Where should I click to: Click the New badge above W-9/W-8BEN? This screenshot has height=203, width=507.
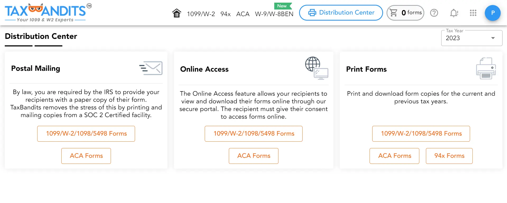[x=282, y=6]
